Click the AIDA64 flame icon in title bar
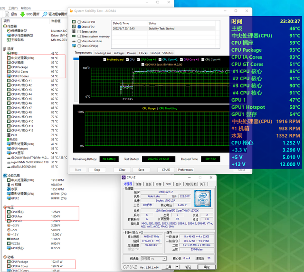Viewport: 304px width, 272px height. coord(71,11)
